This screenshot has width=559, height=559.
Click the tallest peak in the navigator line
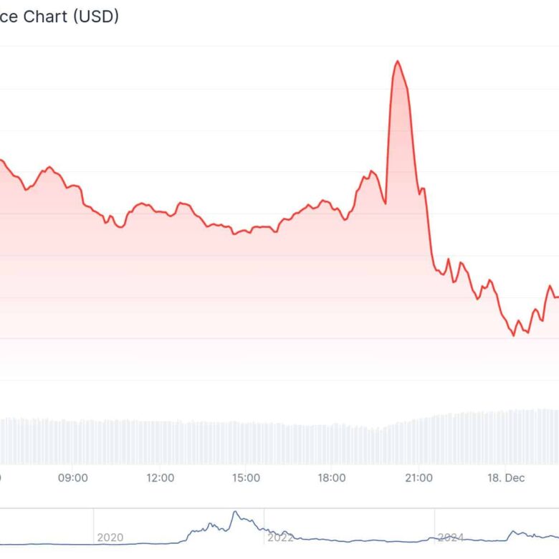(234, 512)
